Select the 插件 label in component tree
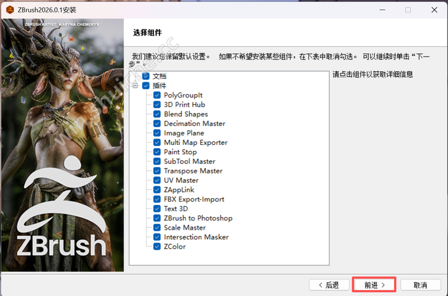Screen dimensions: 448x296 click(160, 86)
